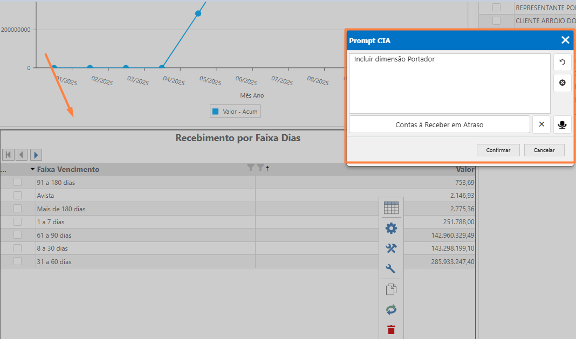Click the first filter funnel in the table header
Screen dimensions: 576x339
pyautogui.click(x=251, y=168)
